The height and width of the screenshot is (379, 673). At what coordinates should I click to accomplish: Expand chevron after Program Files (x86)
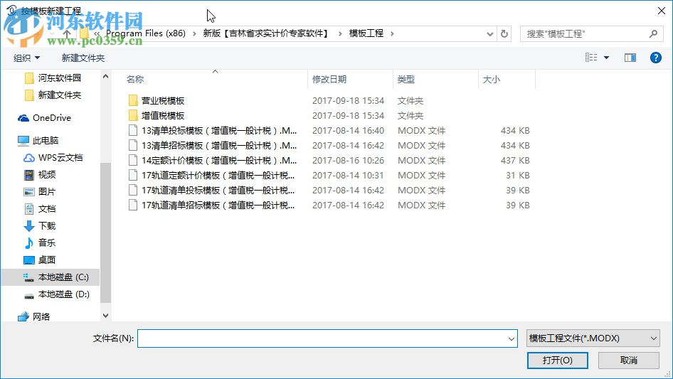(x=194, y=33)
